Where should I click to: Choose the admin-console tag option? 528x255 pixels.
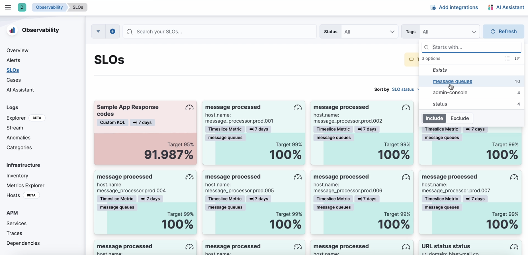pyautogui.click(x=450, y=93)
